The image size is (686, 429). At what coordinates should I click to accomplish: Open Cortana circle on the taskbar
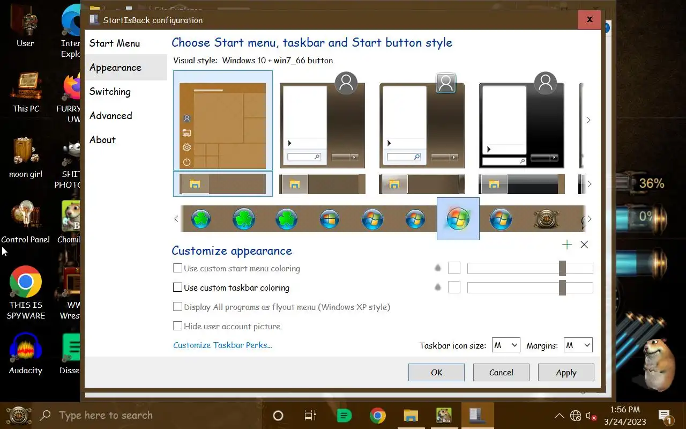point(278,416)
